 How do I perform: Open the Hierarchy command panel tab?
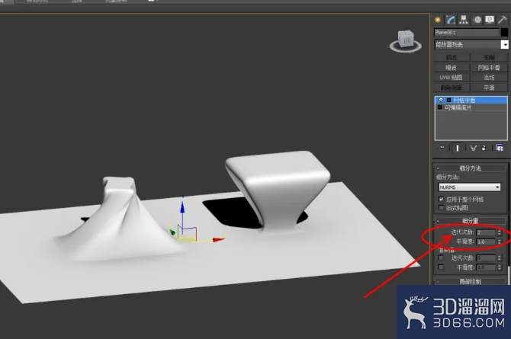coord(464,20)
